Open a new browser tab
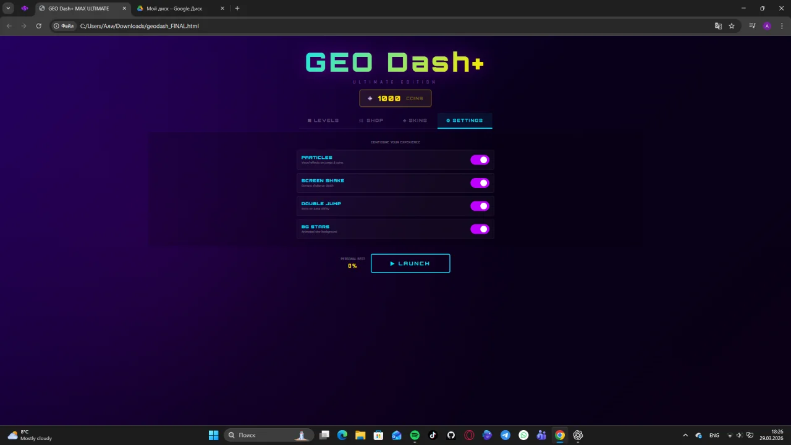This screenshot has height=445, width=791. (x=237, y=9)
